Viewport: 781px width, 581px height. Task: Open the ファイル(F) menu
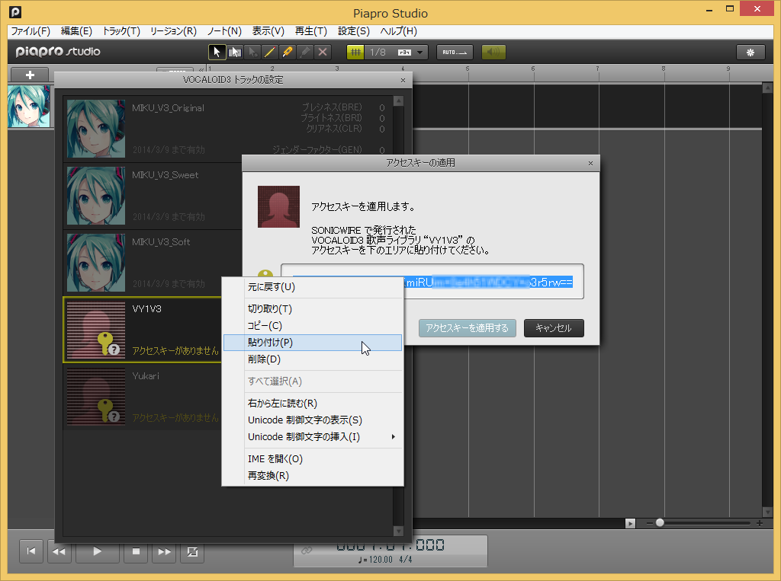31,31
